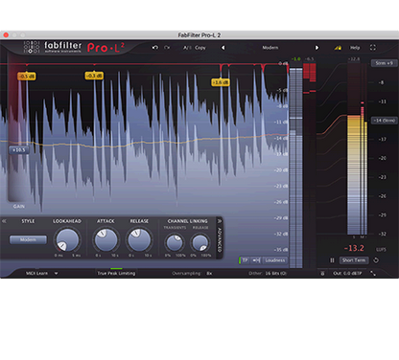Click the Channel Linking Transients knob
Viewport: 399px width, 360px height.
175,243
